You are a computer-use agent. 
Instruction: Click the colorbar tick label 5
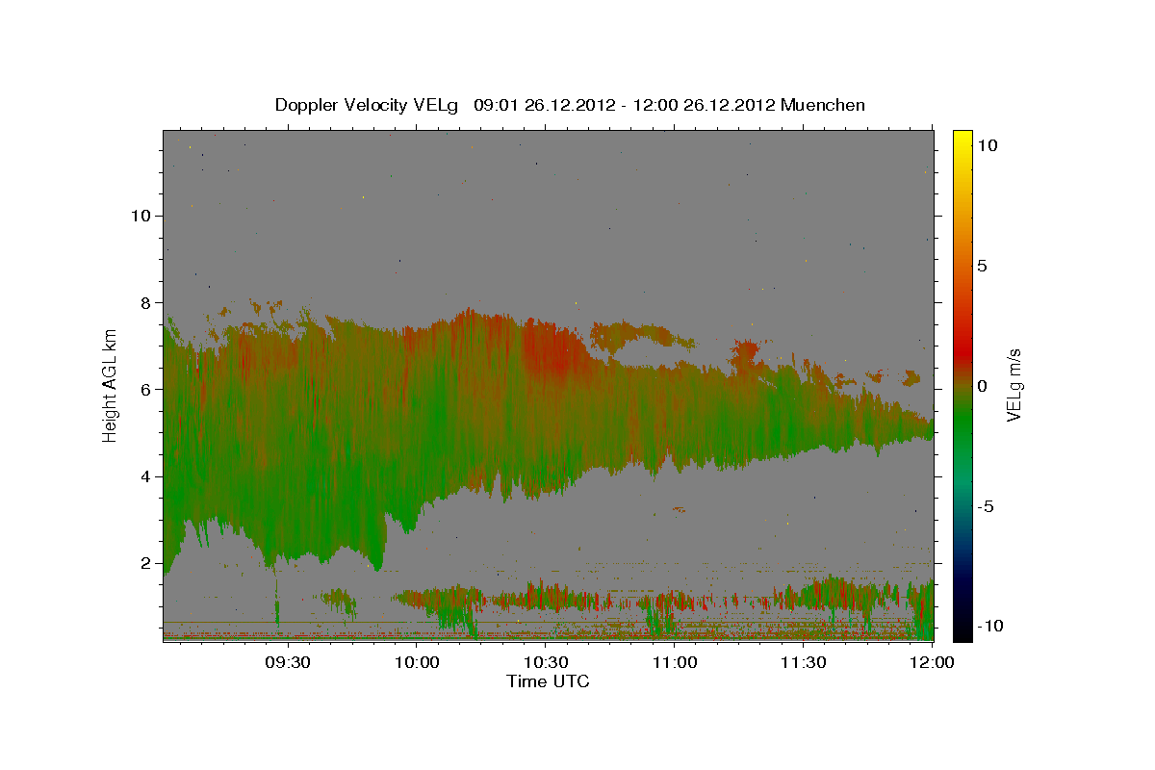pos(982,266)
